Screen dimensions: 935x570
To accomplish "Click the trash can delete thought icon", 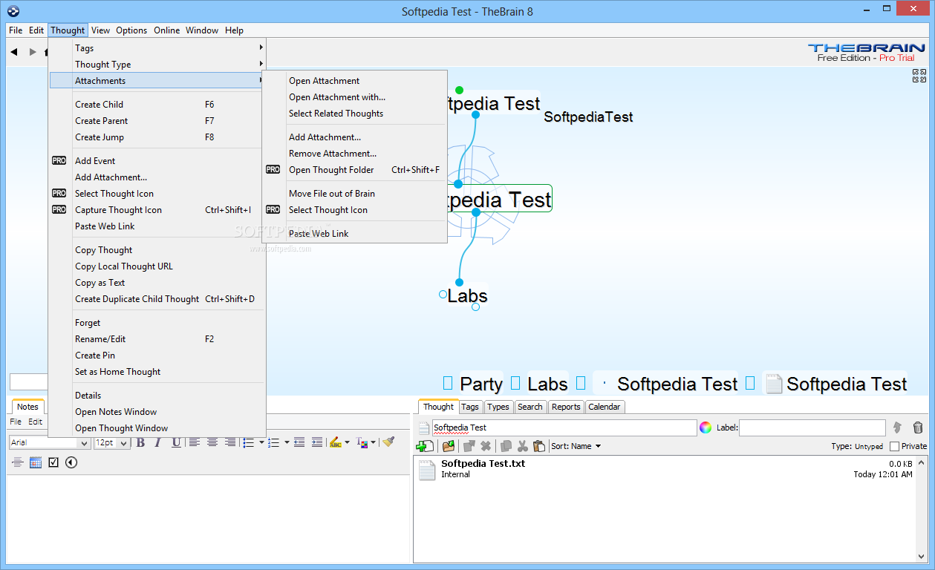I will coord(918,427).
